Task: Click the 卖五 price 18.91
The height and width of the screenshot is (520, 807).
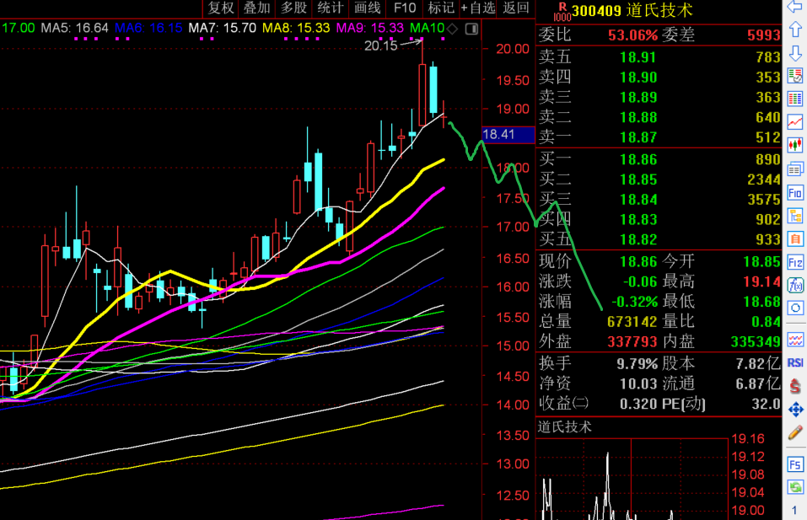Action: tap(638, 57)
